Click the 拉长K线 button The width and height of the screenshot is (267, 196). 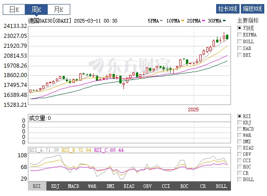228,9
